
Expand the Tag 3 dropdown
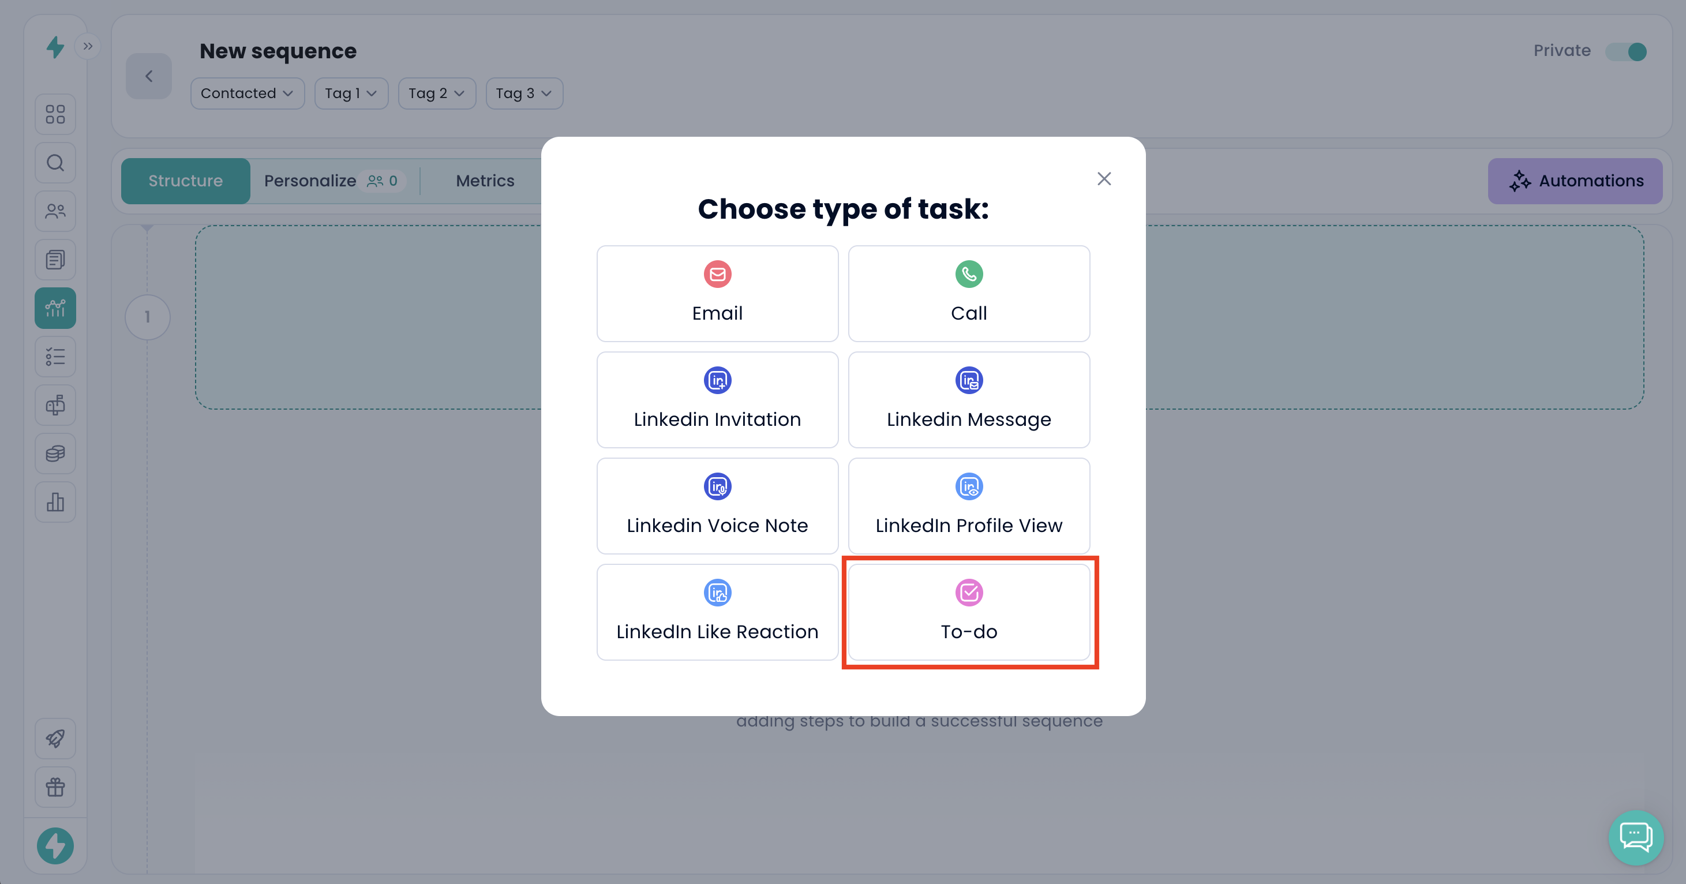[523, 93]
